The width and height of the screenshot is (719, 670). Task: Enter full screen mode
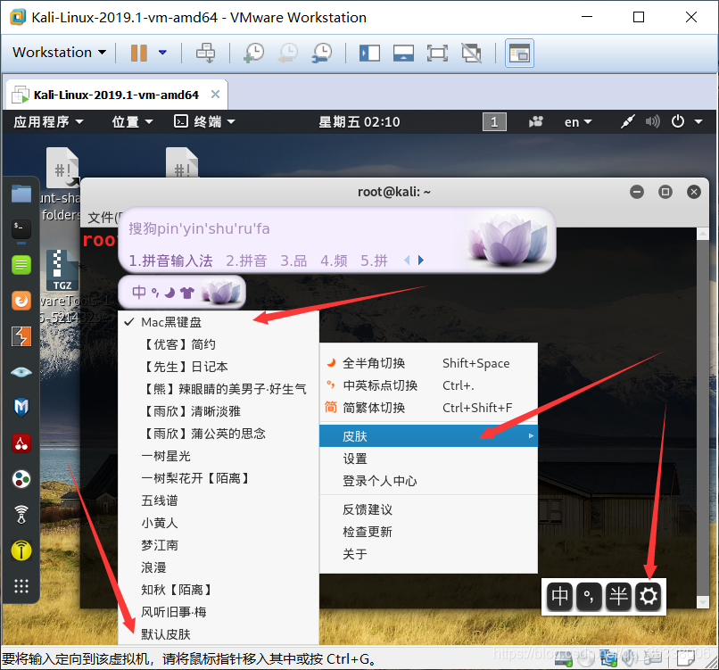tap(437, 53)
